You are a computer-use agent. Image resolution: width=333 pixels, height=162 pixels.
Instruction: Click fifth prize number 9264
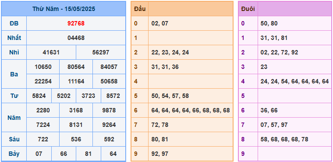(x=109, y=125)
